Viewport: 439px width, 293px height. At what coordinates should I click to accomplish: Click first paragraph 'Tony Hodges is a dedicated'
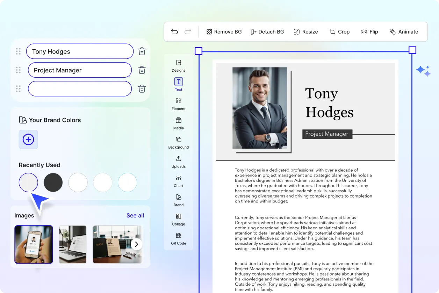pyautogui.click(x=303, y=186)
